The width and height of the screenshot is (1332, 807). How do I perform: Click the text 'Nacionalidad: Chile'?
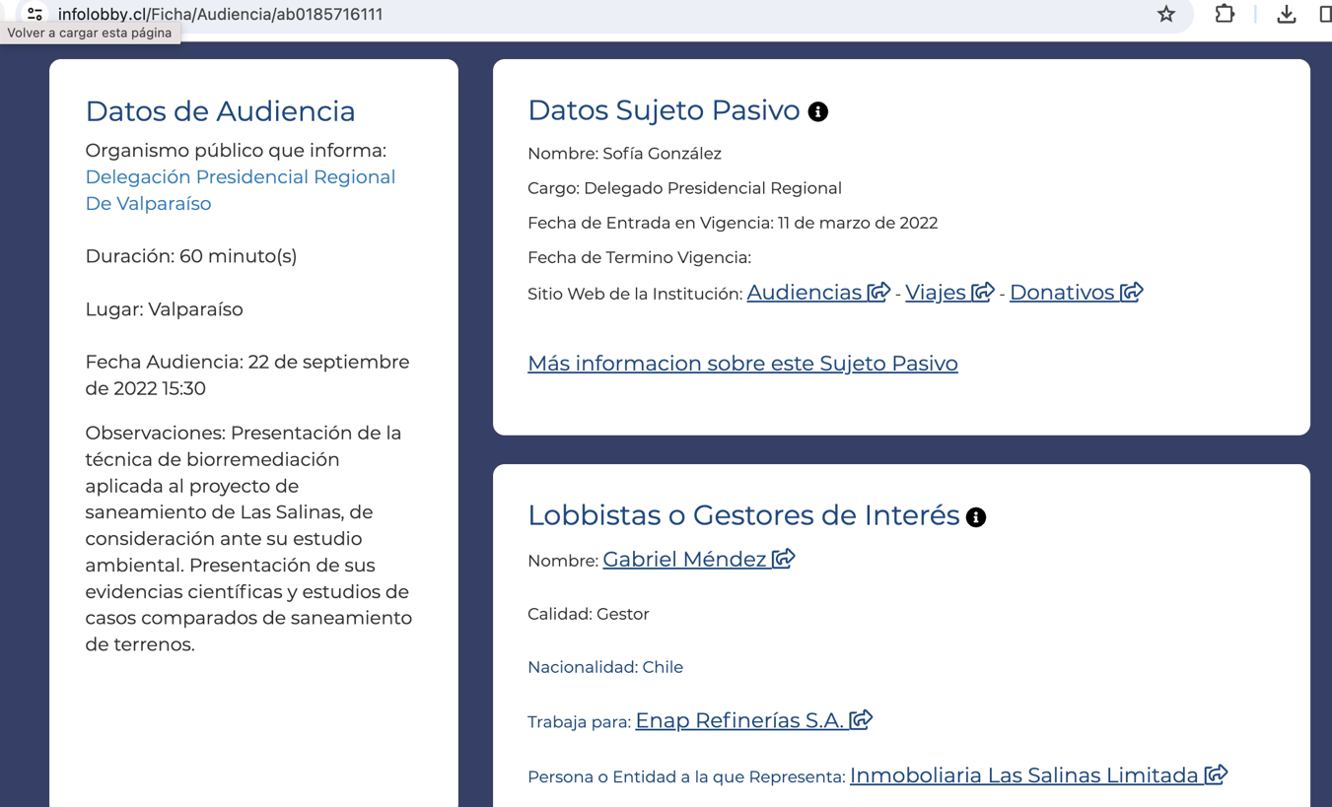pos(605,667)
